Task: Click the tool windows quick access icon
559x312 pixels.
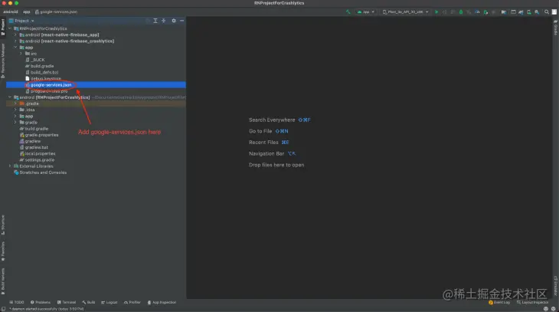Action: point(3,309)
